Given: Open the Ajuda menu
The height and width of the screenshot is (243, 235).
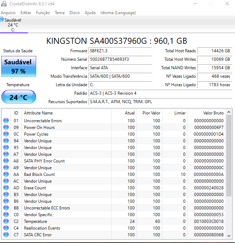Looking at the screenshot, I should (x=90, y=13).
